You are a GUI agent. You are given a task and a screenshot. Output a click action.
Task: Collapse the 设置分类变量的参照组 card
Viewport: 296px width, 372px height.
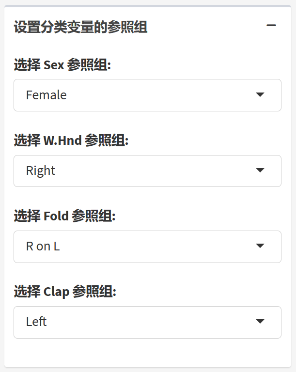(271, 25)
